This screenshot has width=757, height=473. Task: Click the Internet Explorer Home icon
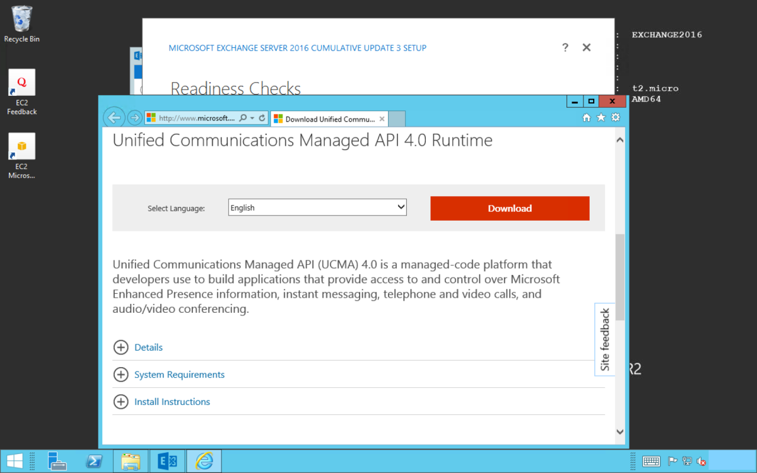click(587, 118)
